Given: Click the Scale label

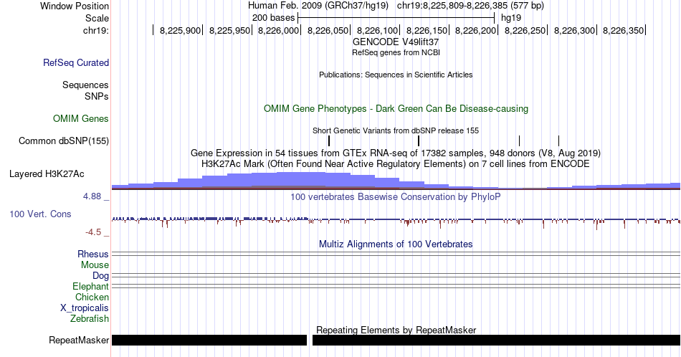Looking at the screenshot, I should click(x=97, y=18).
